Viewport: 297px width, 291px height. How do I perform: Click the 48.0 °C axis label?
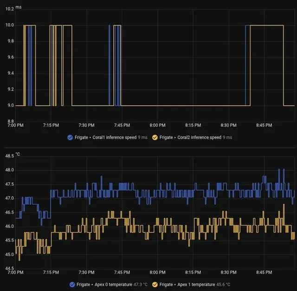tap(9, 170)
